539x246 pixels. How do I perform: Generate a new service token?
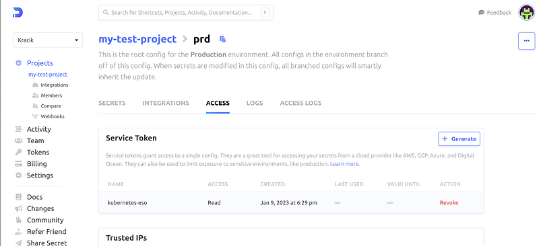(x=459, y=138)
